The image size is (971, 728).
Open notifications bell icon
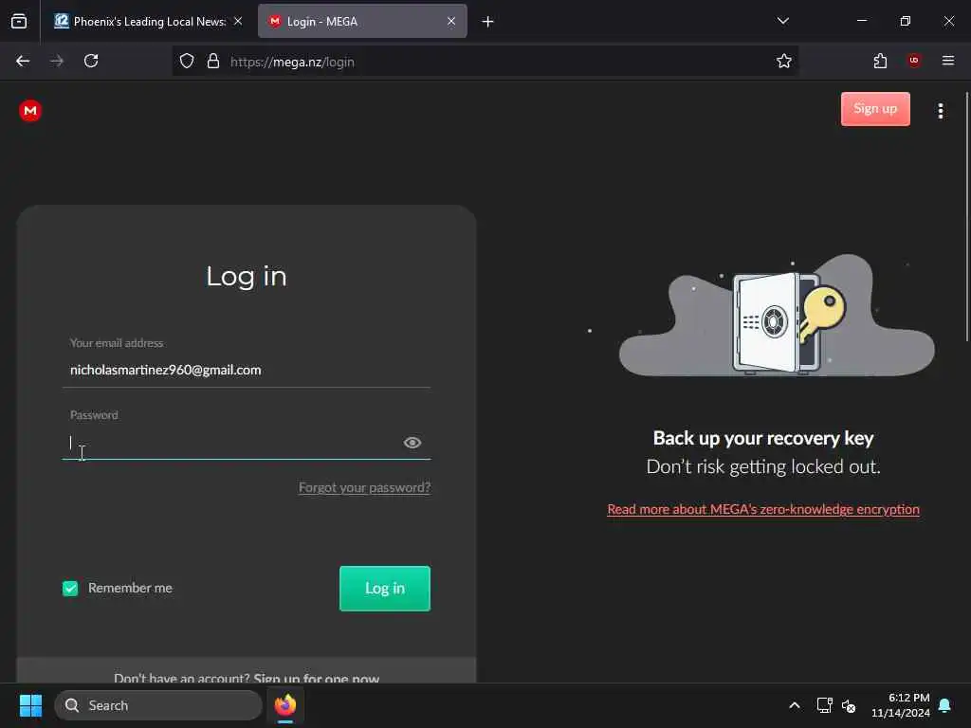pyautogui.click(x=945, y=705)
